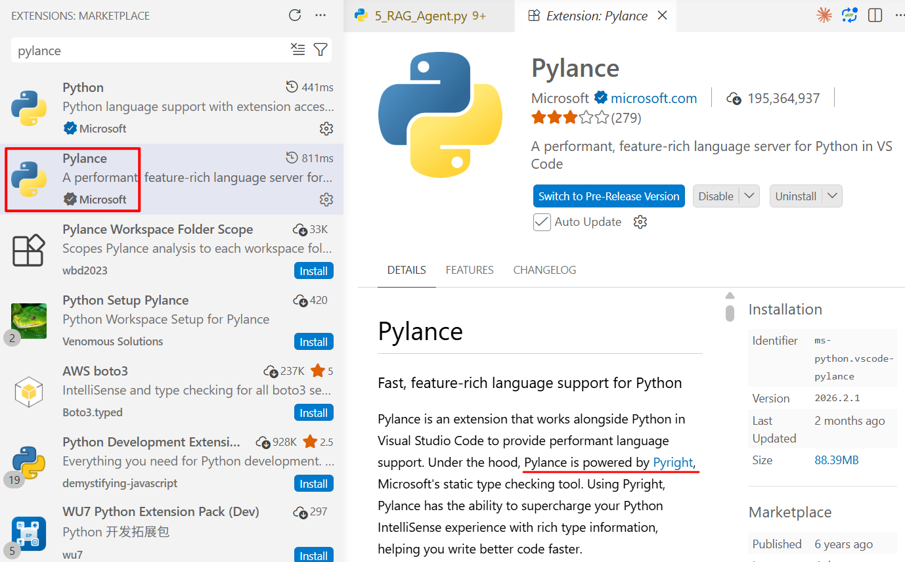Open the Pyright link in description
The width and height of the screenshot is (905, 562).
click(x=673, y=463)
